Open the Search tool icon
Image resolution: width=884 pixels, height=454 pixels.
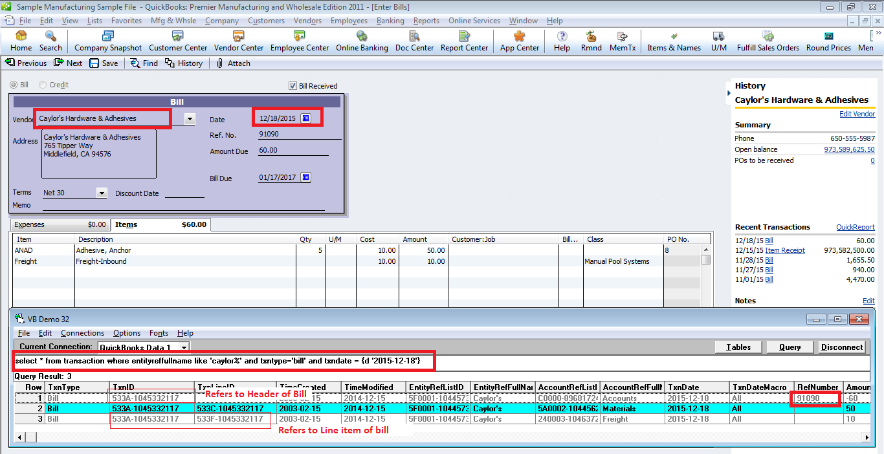tap(50, 41)
